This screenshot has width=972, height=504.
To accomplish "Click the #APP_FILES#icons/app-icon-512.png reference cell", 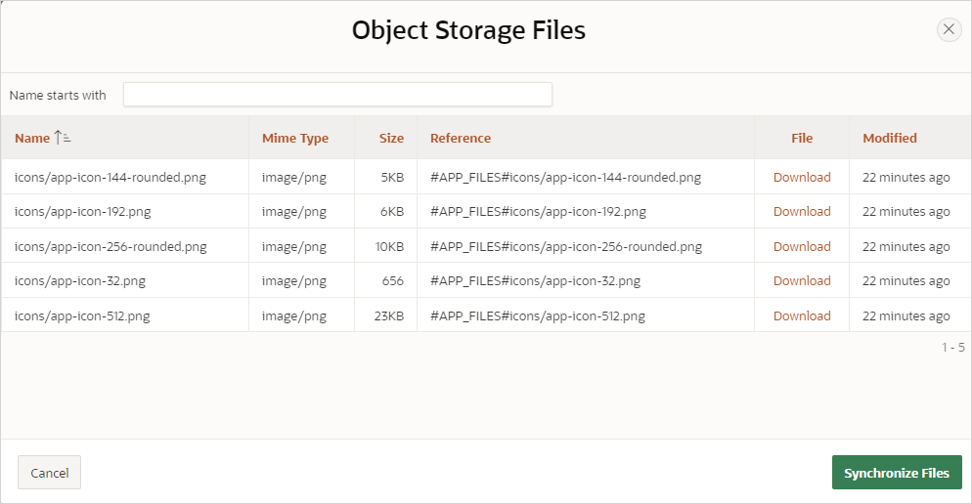I will (538, 315).
